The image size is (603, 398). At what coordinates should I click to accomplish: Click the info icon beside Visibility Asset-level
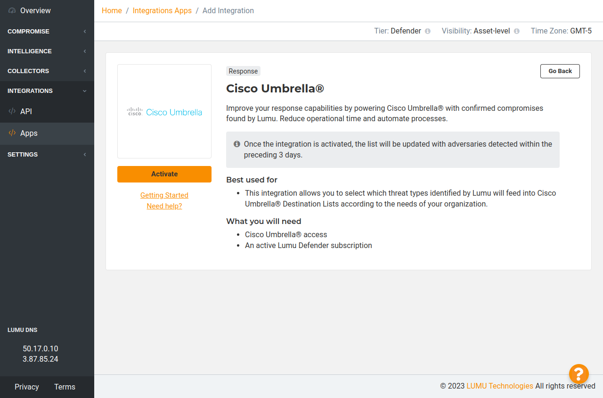(517, 31)
